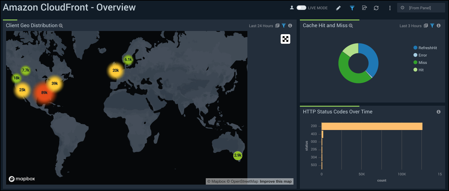The height and width of the screenshot is (191, 449).
Task: Toggle the Live Mode switch
Action: point(301,8)
